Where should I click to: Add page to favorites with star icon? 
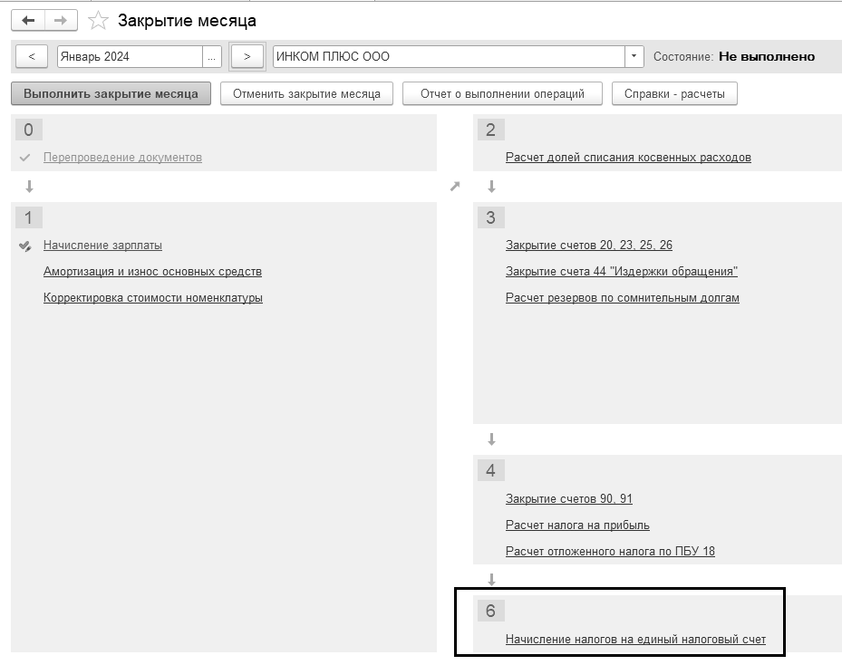click(98, 21)
